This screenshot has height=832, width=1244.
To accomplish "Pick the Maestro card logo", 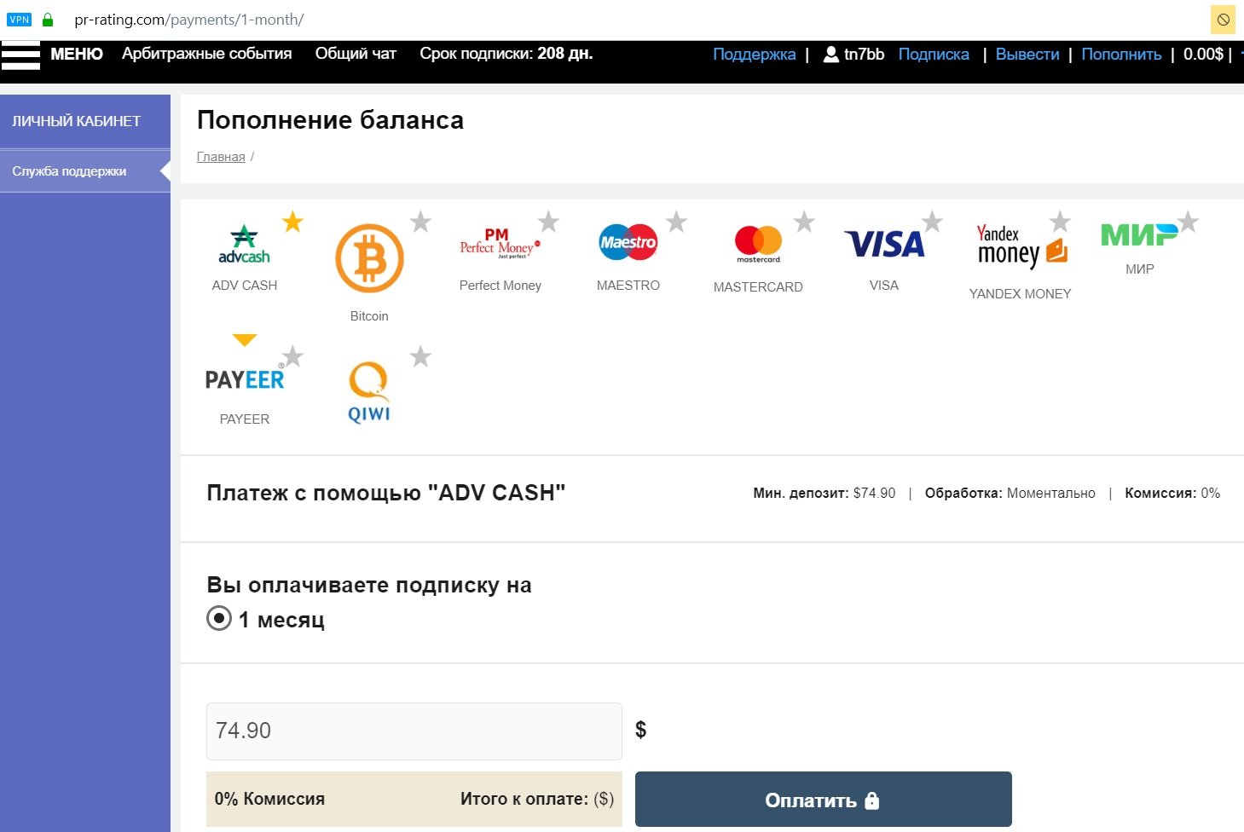I will pyautogui.click(x=628, y=242).
